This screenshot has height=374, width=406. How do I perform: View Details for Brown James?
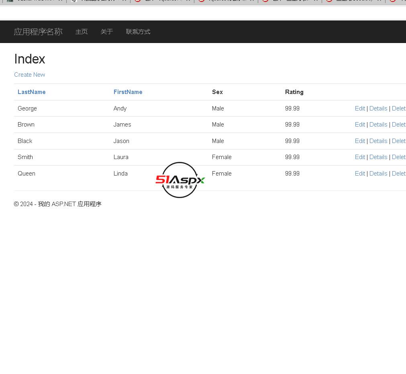378,125
